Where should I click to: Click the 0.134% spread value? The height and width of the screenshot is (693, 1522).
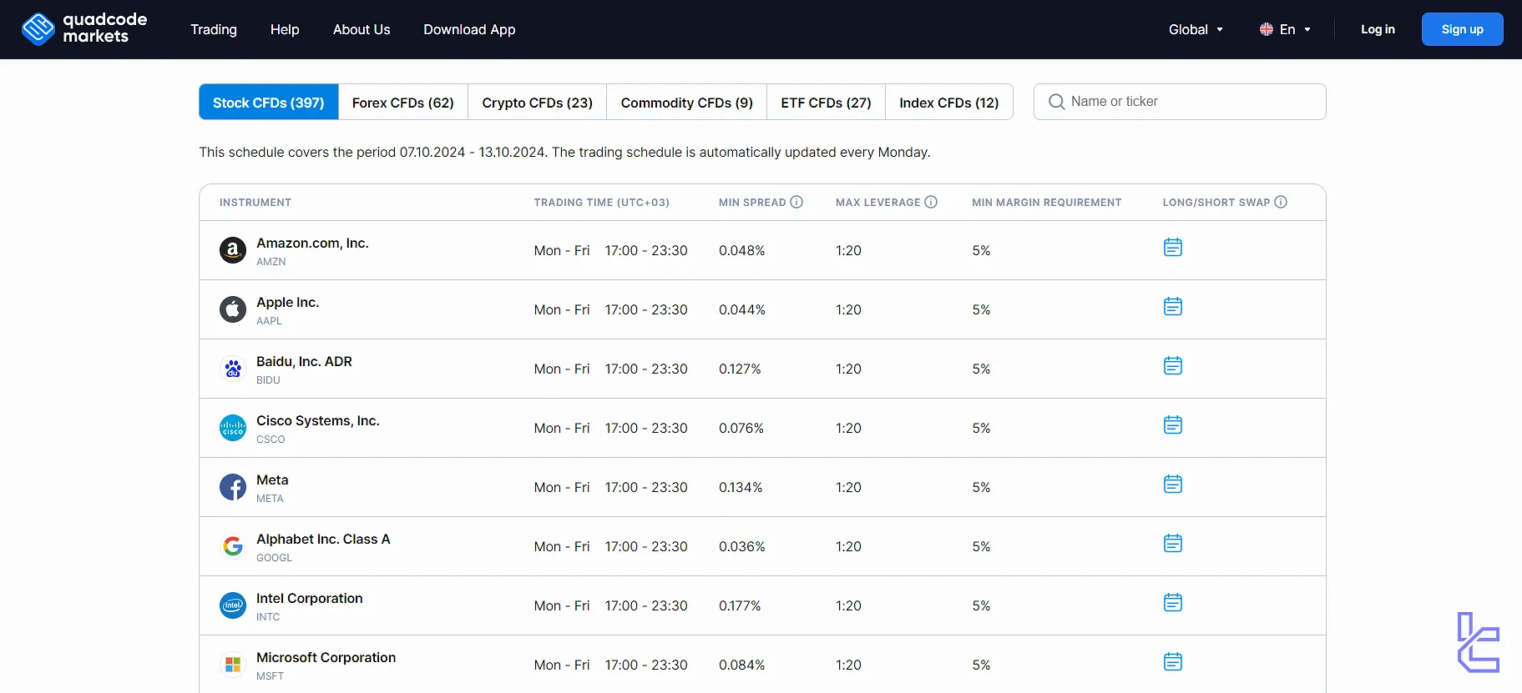pos(741,487)
